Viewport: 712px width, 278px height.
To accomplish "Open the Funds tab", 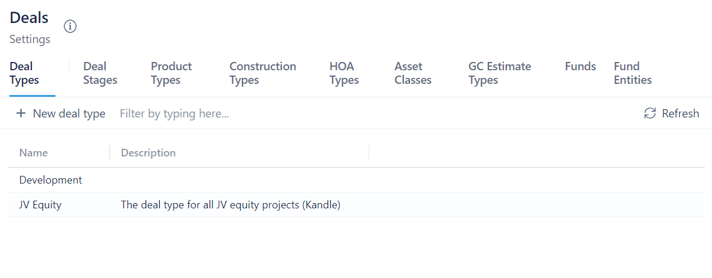I will pyautogui.click(x=580, y=67).
